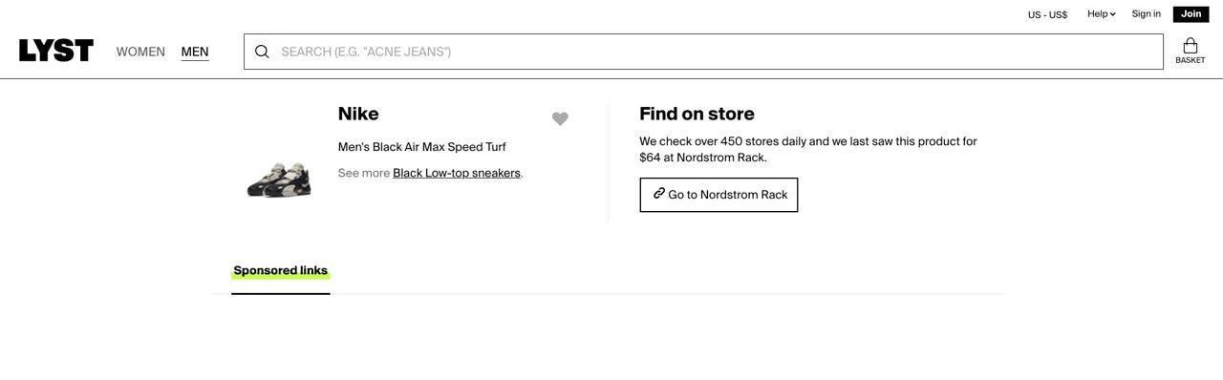
Task: Select the WOMEN menu item
Action: coord(140,52)
